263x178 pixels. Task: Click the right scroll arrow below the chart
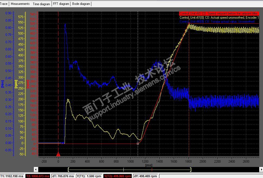[x=261, y=169]
